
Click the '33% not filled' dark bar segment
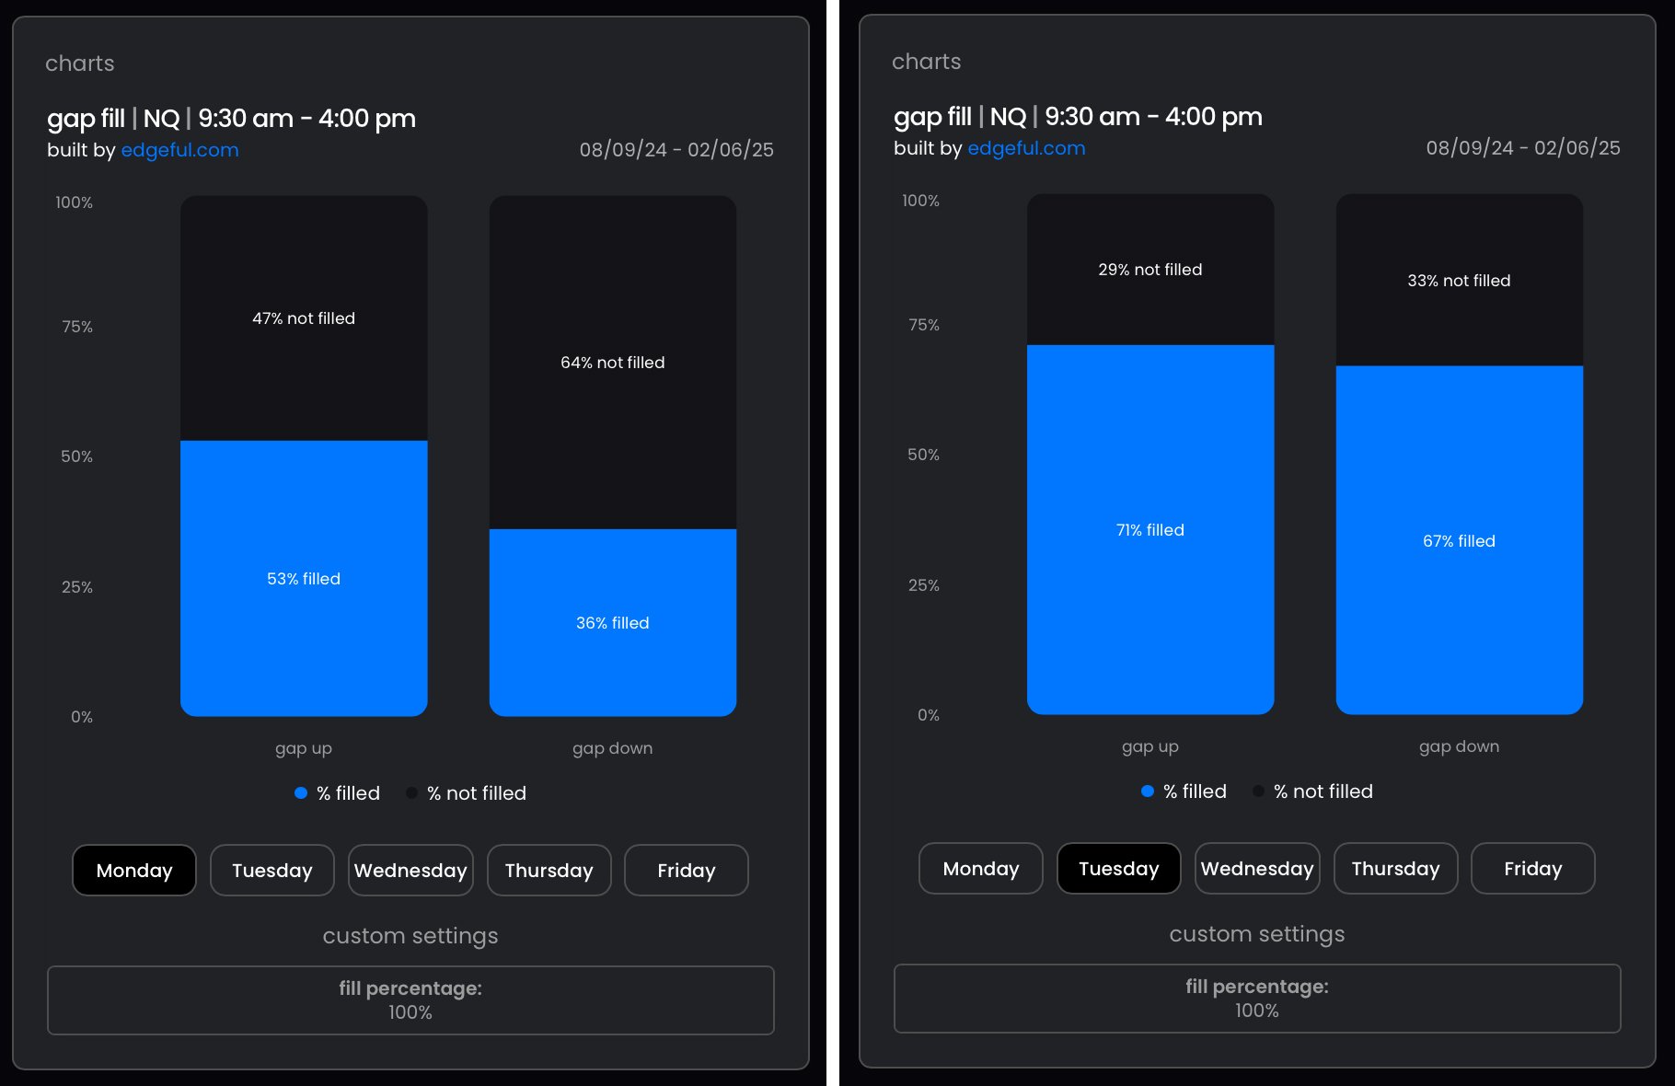(1460, 280)
